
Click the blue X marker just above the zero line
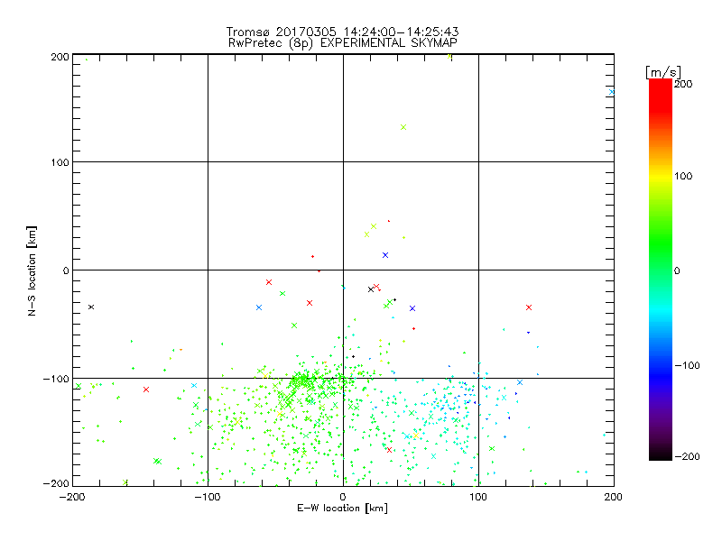pyautogui.click(x=385, y=255)
